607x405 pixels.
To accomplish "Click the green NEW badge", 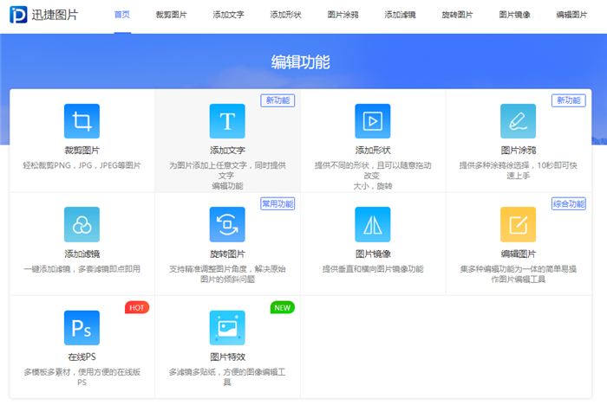I will [x=283, y=307].
